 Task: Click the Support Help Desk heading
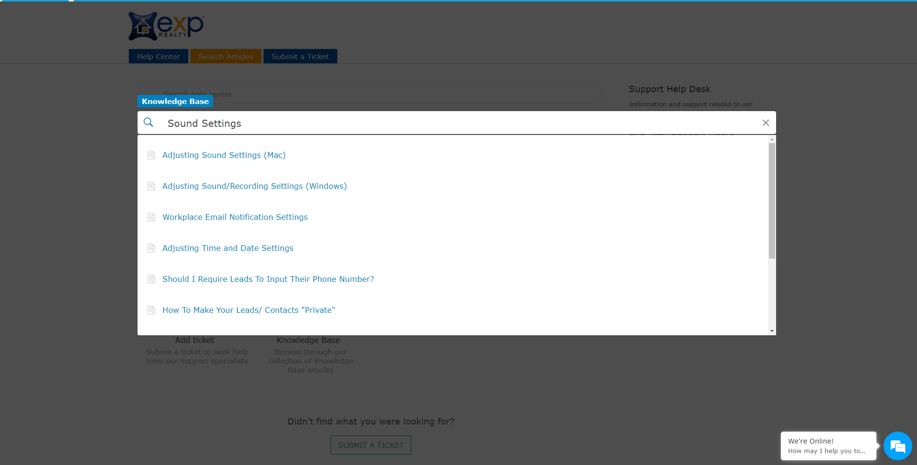pyautogui.click(x=670, y=89)
